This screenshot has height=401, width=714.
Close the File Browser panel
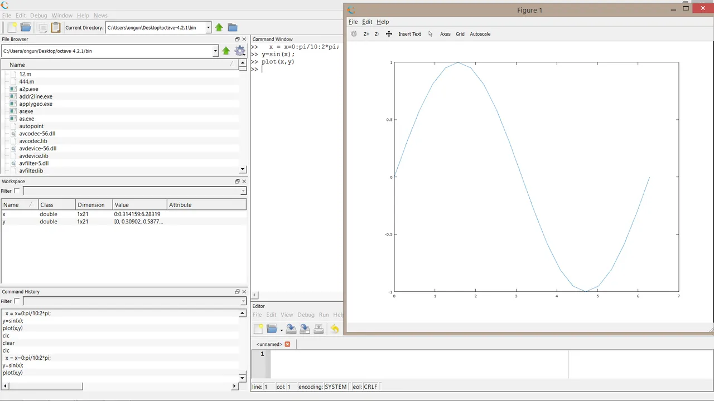click(x=244, y=40)
